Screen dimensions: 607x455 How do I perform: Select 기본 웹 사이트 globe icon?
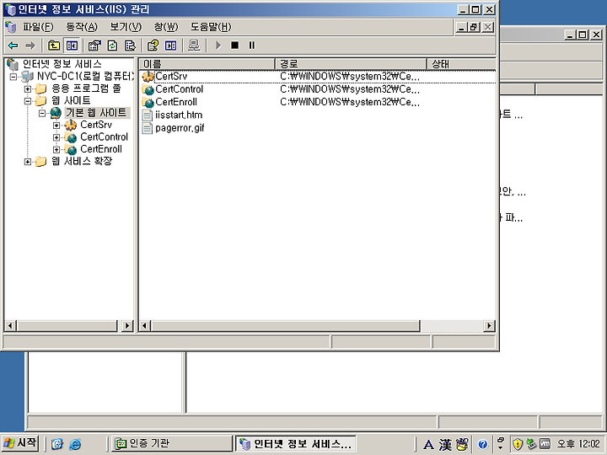(x=56, y=113)
